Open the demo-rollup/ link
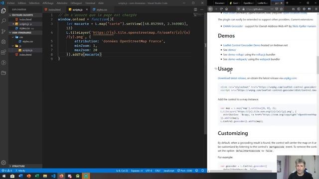Viewport: 319px width, 179px height. [x=236, y=55]
